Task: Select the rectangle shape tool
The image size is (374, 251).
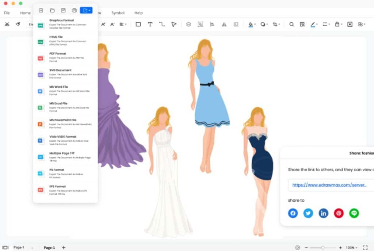Action: point(138,24)
